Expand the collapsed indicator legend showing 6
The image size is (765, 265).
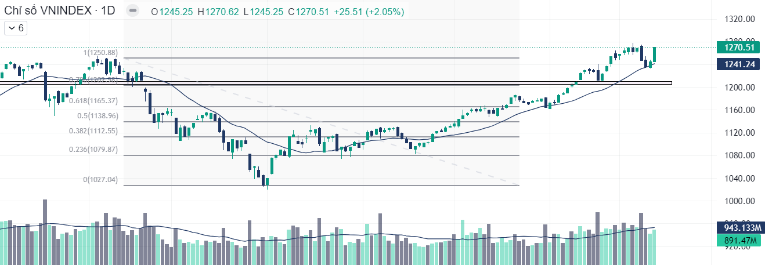click(15, 28)
